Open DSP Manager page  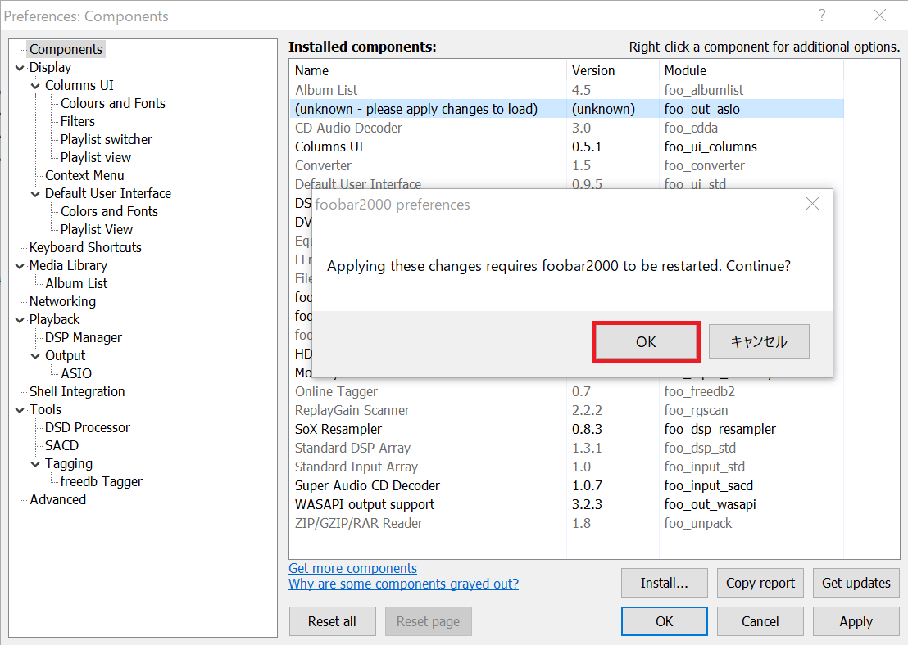click(84, 336)
